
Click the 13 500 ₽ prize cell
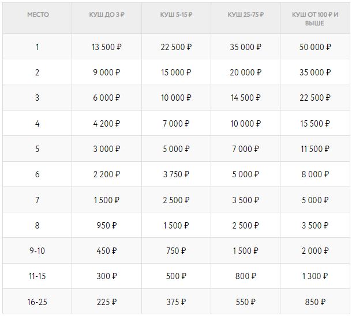point(106,47)
